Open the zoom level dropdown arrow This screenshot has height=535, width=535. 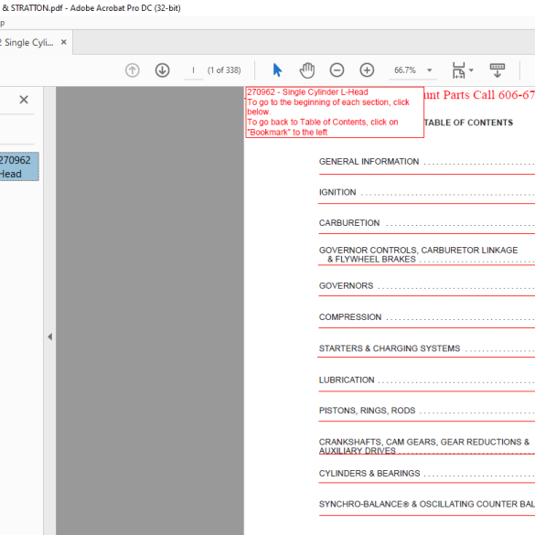tap(430, 70)
